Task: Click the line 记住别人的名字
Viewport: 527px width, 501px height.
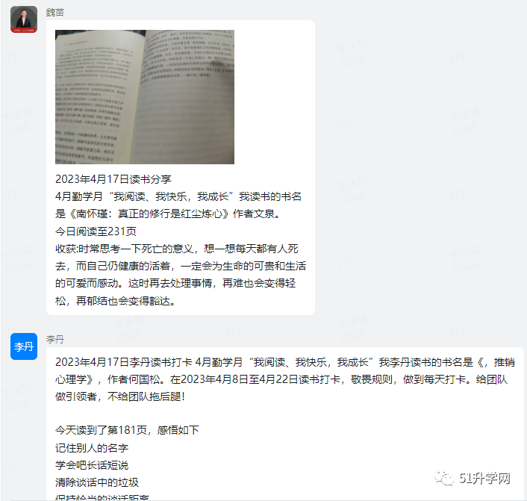Action: [x=92, y=448]
